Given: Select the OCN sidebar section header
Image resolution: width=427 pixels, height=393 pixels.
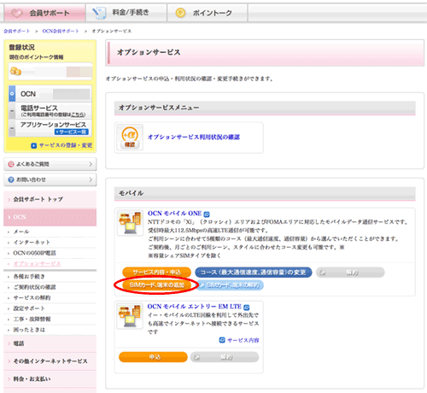Looking at the screenshot, I should (x=50, y=217).
